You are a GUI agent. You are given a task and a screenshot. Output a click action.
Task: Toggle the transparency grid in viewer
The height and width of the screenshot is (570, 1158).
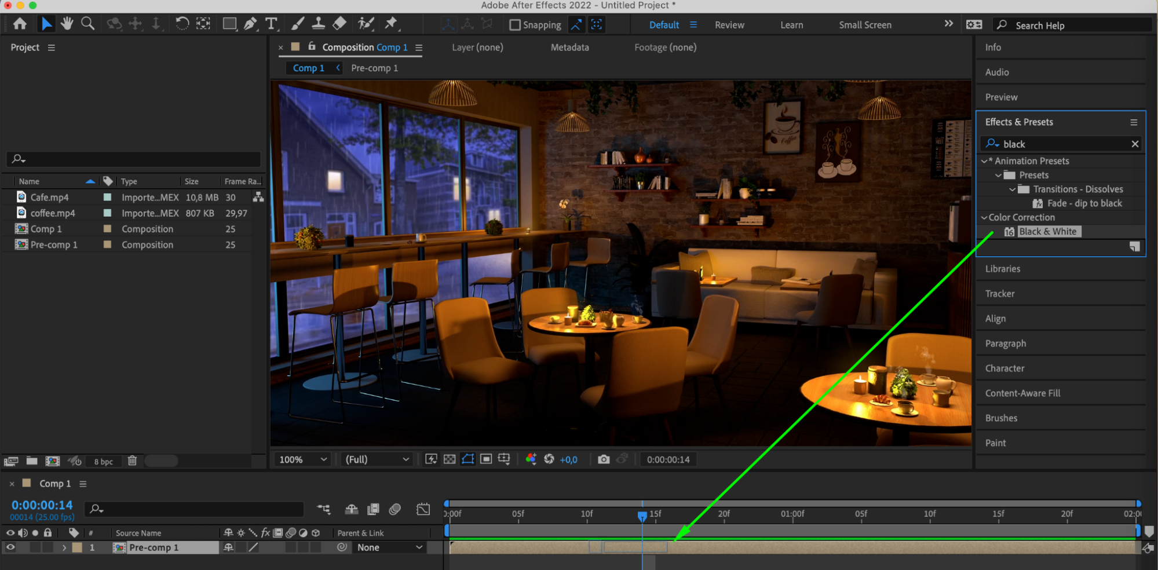tap(450, 459)
